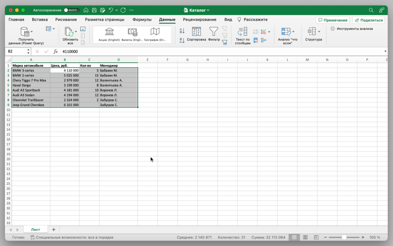This screenshot has height=246, width=393.
Task: Click Инструменты анализа button
Action: 352,28
